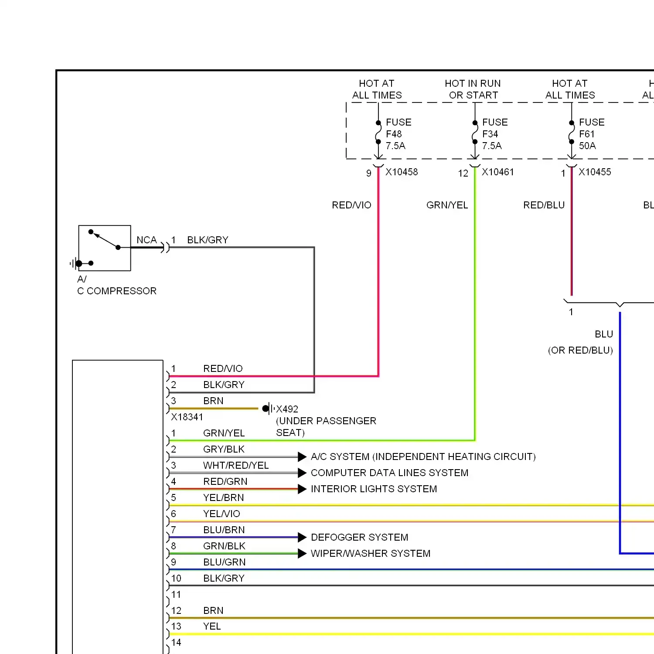Click BRN label at pin 12
Viewport: 654px width, 654px height.
pos(213,610)
